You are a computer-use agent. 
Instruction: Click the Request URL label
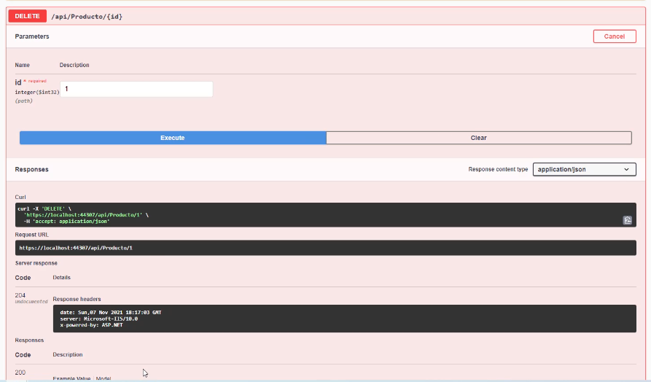[31, 235]
